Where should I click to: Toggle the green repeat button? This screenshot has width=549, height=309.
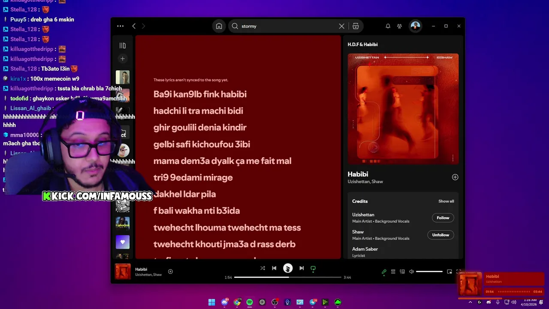(x=313, y=269)
